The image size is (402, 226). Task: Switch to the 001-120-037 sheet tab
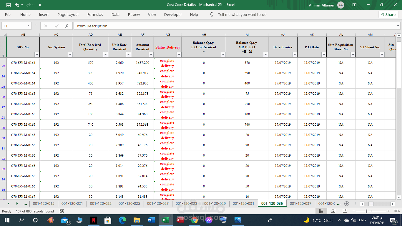coord(300,204)
